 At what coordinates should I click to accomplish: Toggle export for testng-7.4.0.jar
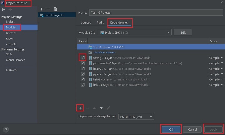(x=82, y=58)
